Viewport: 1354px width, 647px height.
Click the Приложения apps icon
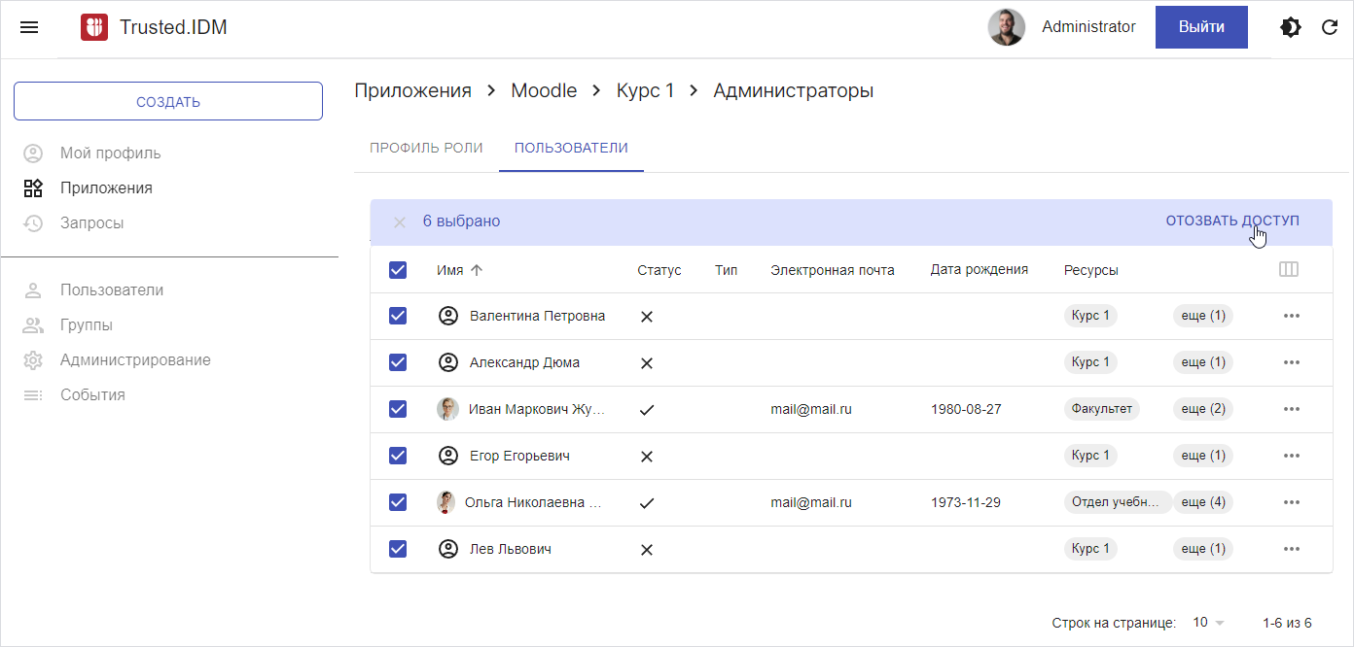(33, 188)
